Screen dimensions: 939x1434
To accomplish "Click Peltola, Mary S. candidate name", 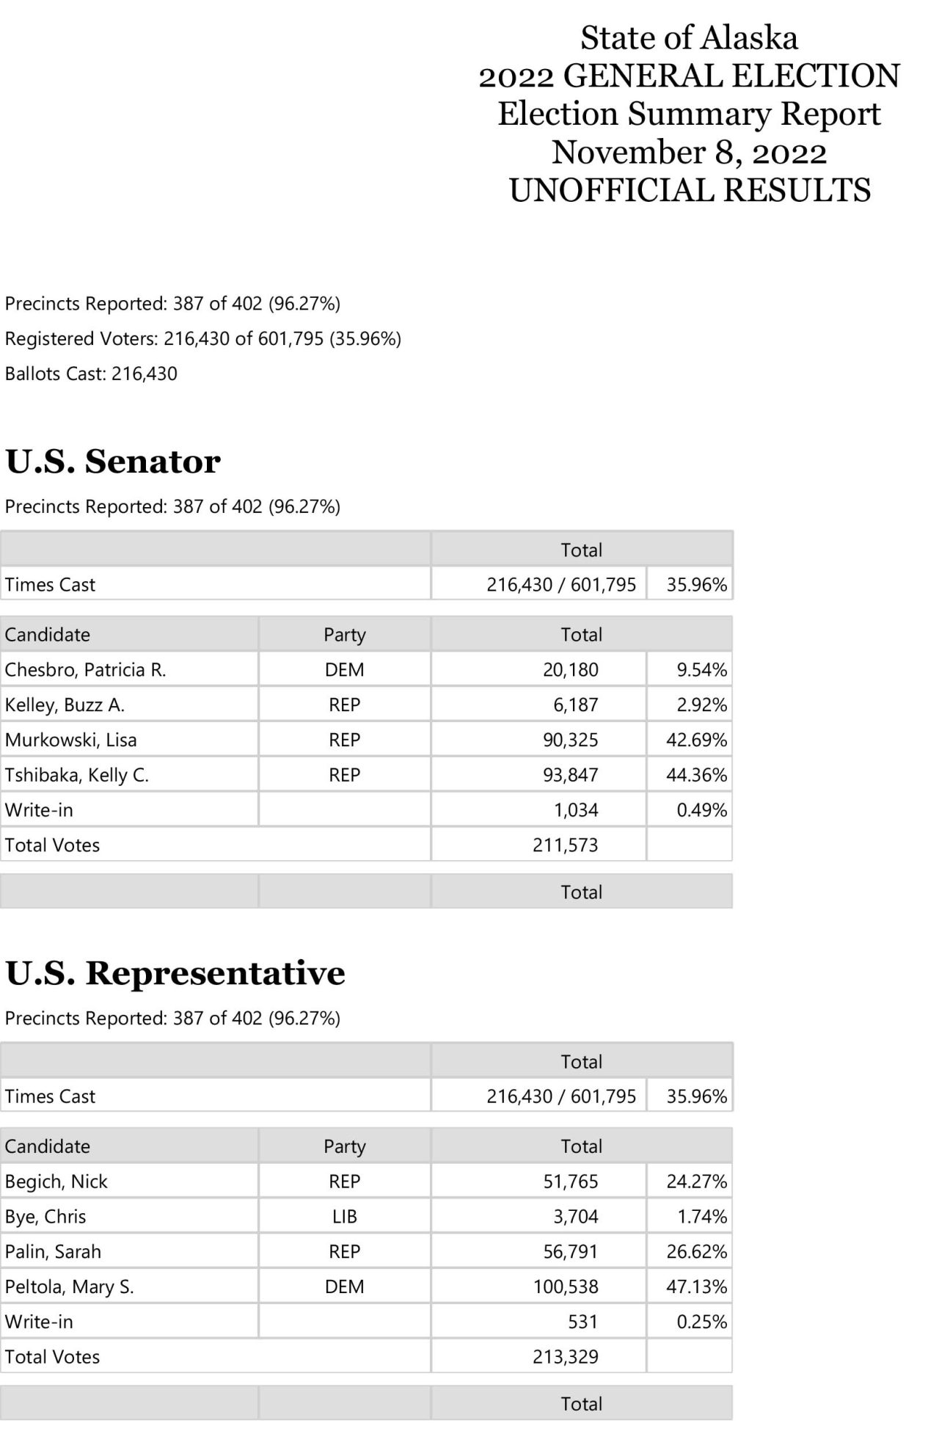I will pos(70,1286).
